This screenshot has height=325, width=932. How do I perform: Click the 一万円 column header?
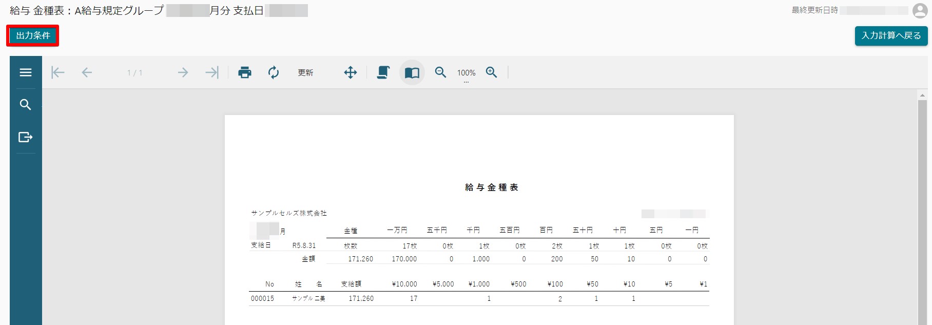coord(397,230)
